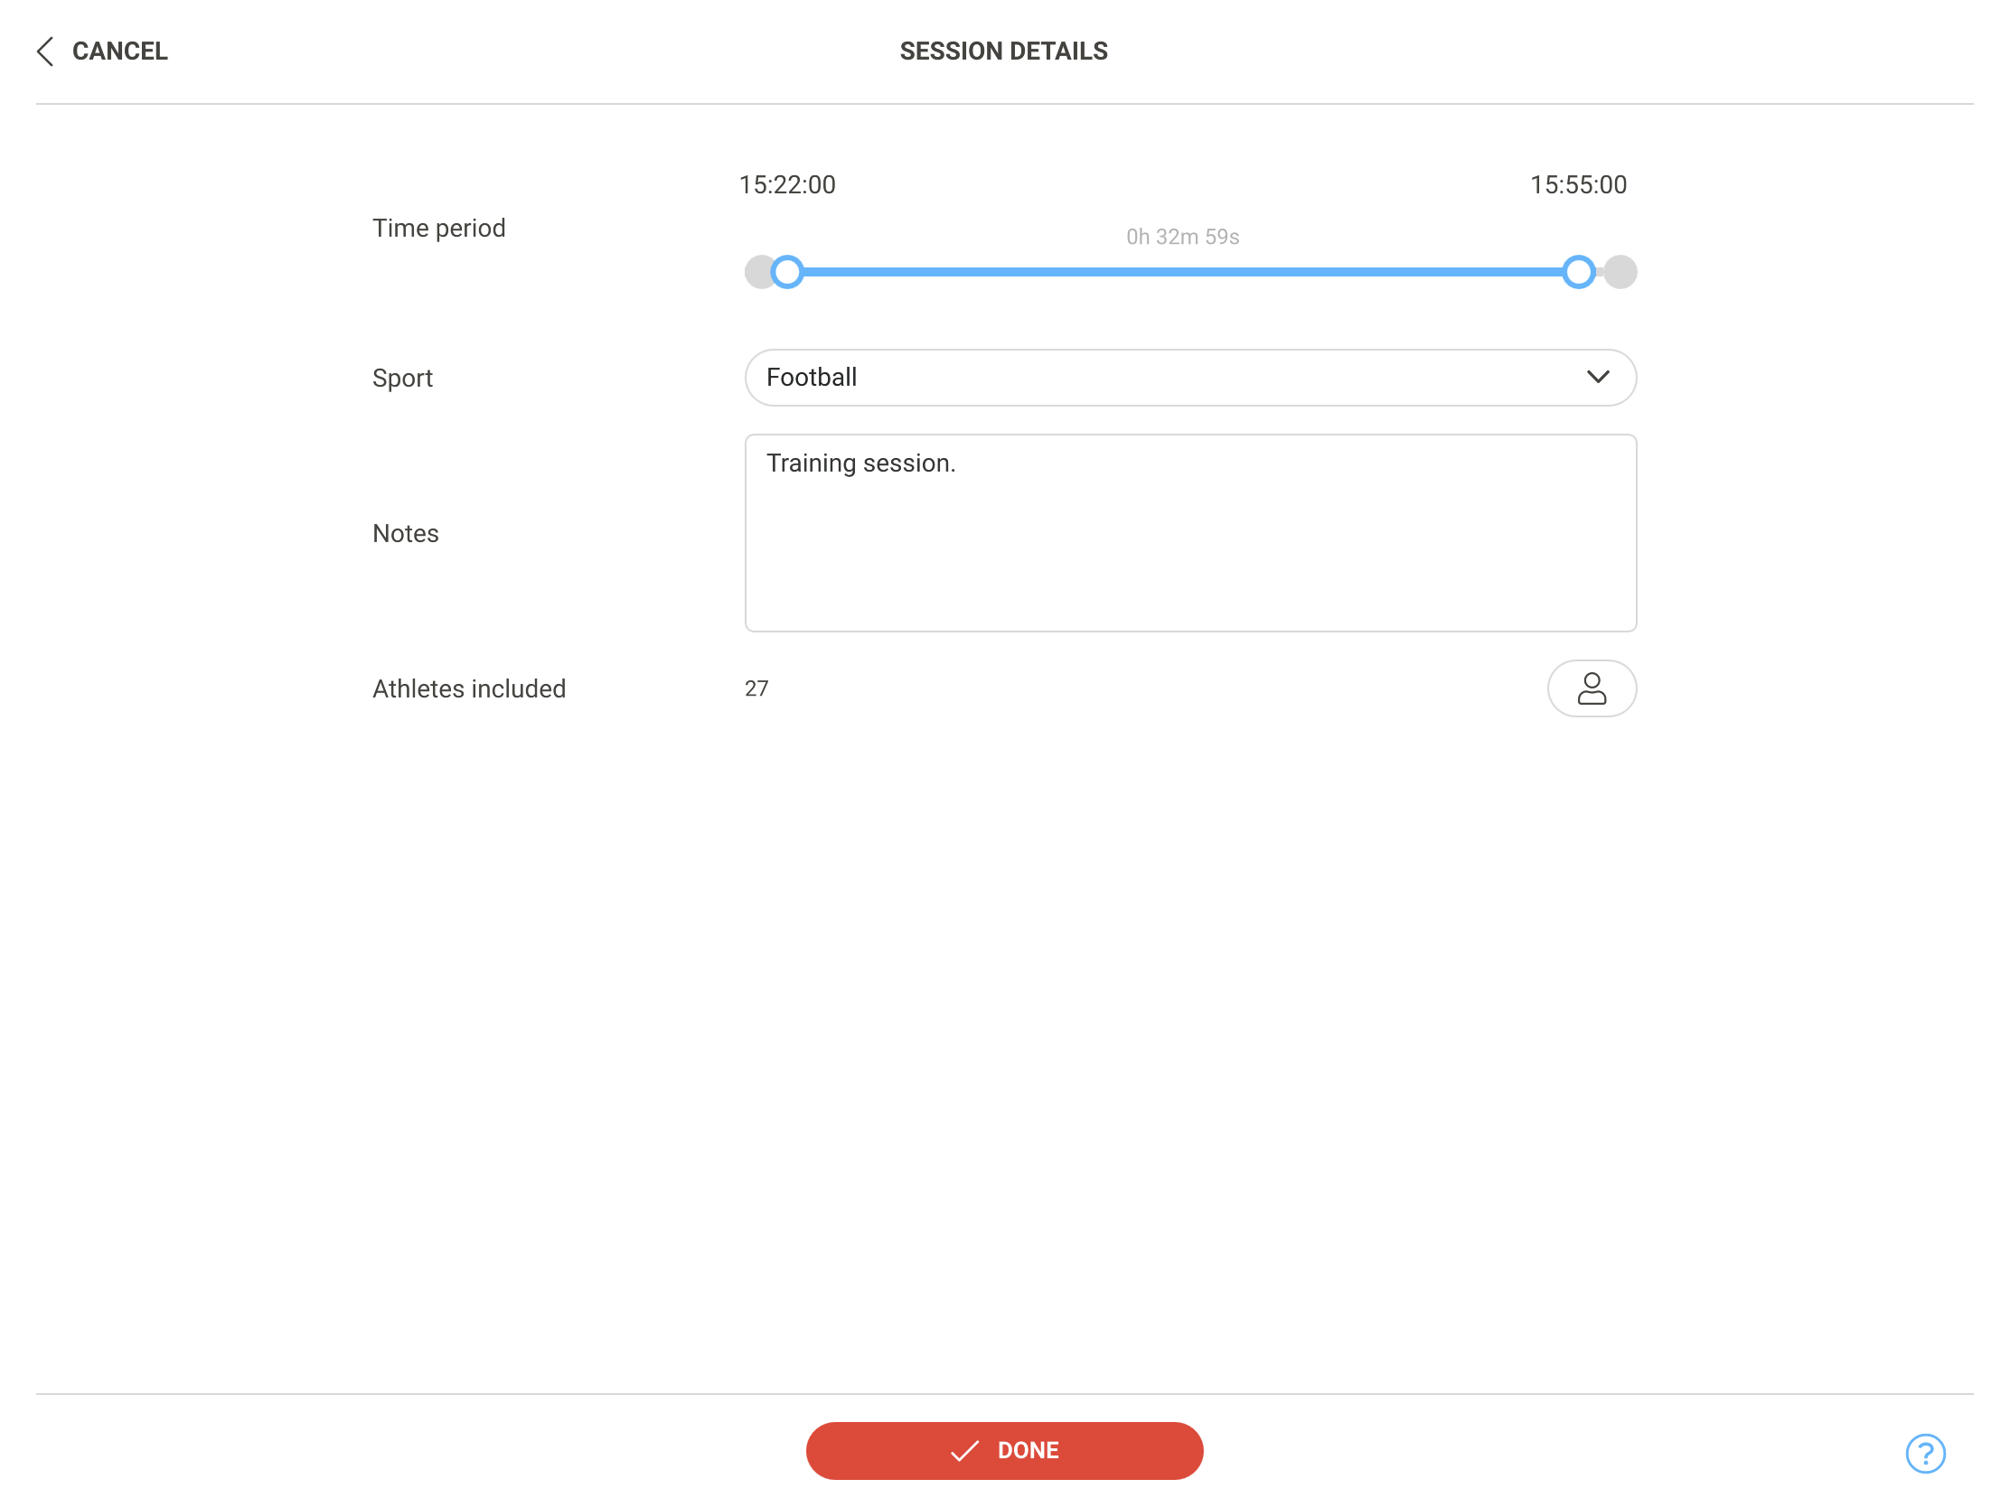Select the end time slider handle

tap(1578, 272)
